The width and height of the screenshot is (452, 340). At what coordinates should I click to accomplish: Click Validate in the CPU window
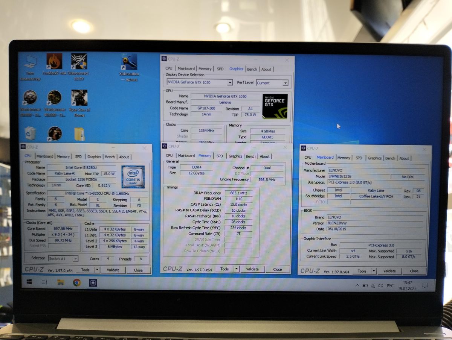click(113, 270)
